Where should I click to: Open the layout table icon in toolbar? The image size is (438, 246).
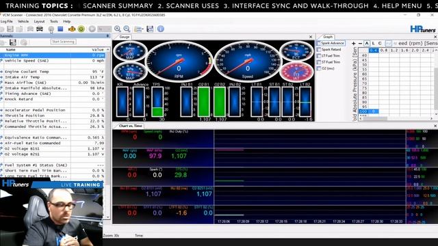point(138,29)
